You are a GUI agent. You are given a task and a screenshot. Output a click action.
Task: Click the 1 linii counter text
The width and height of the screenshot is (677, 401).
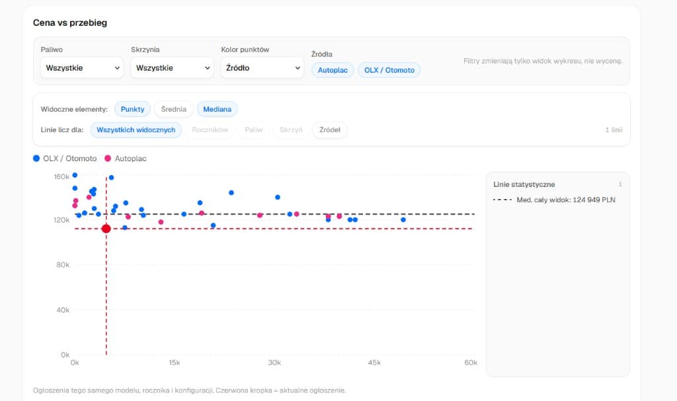pos(614,130)
